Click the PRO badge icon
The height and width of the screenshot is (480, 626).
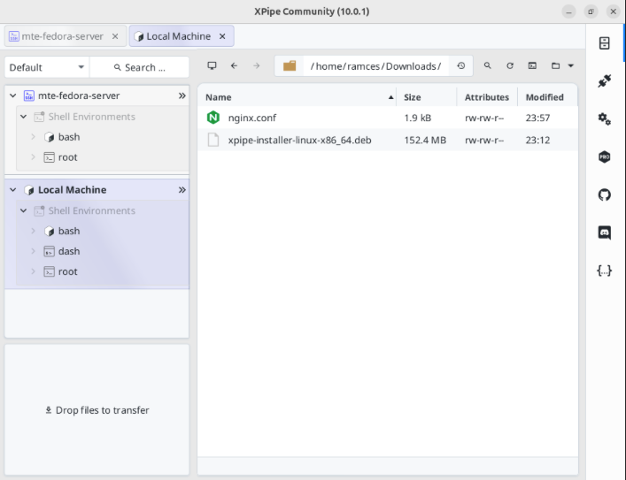[605, 156]
